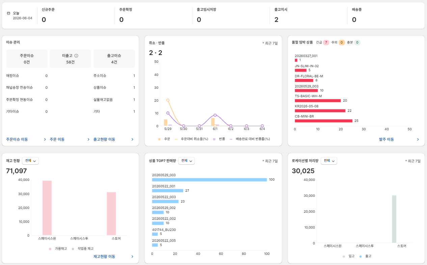
Task: Click the arrow icon next to 발주 이동
Action: [418, 139]
